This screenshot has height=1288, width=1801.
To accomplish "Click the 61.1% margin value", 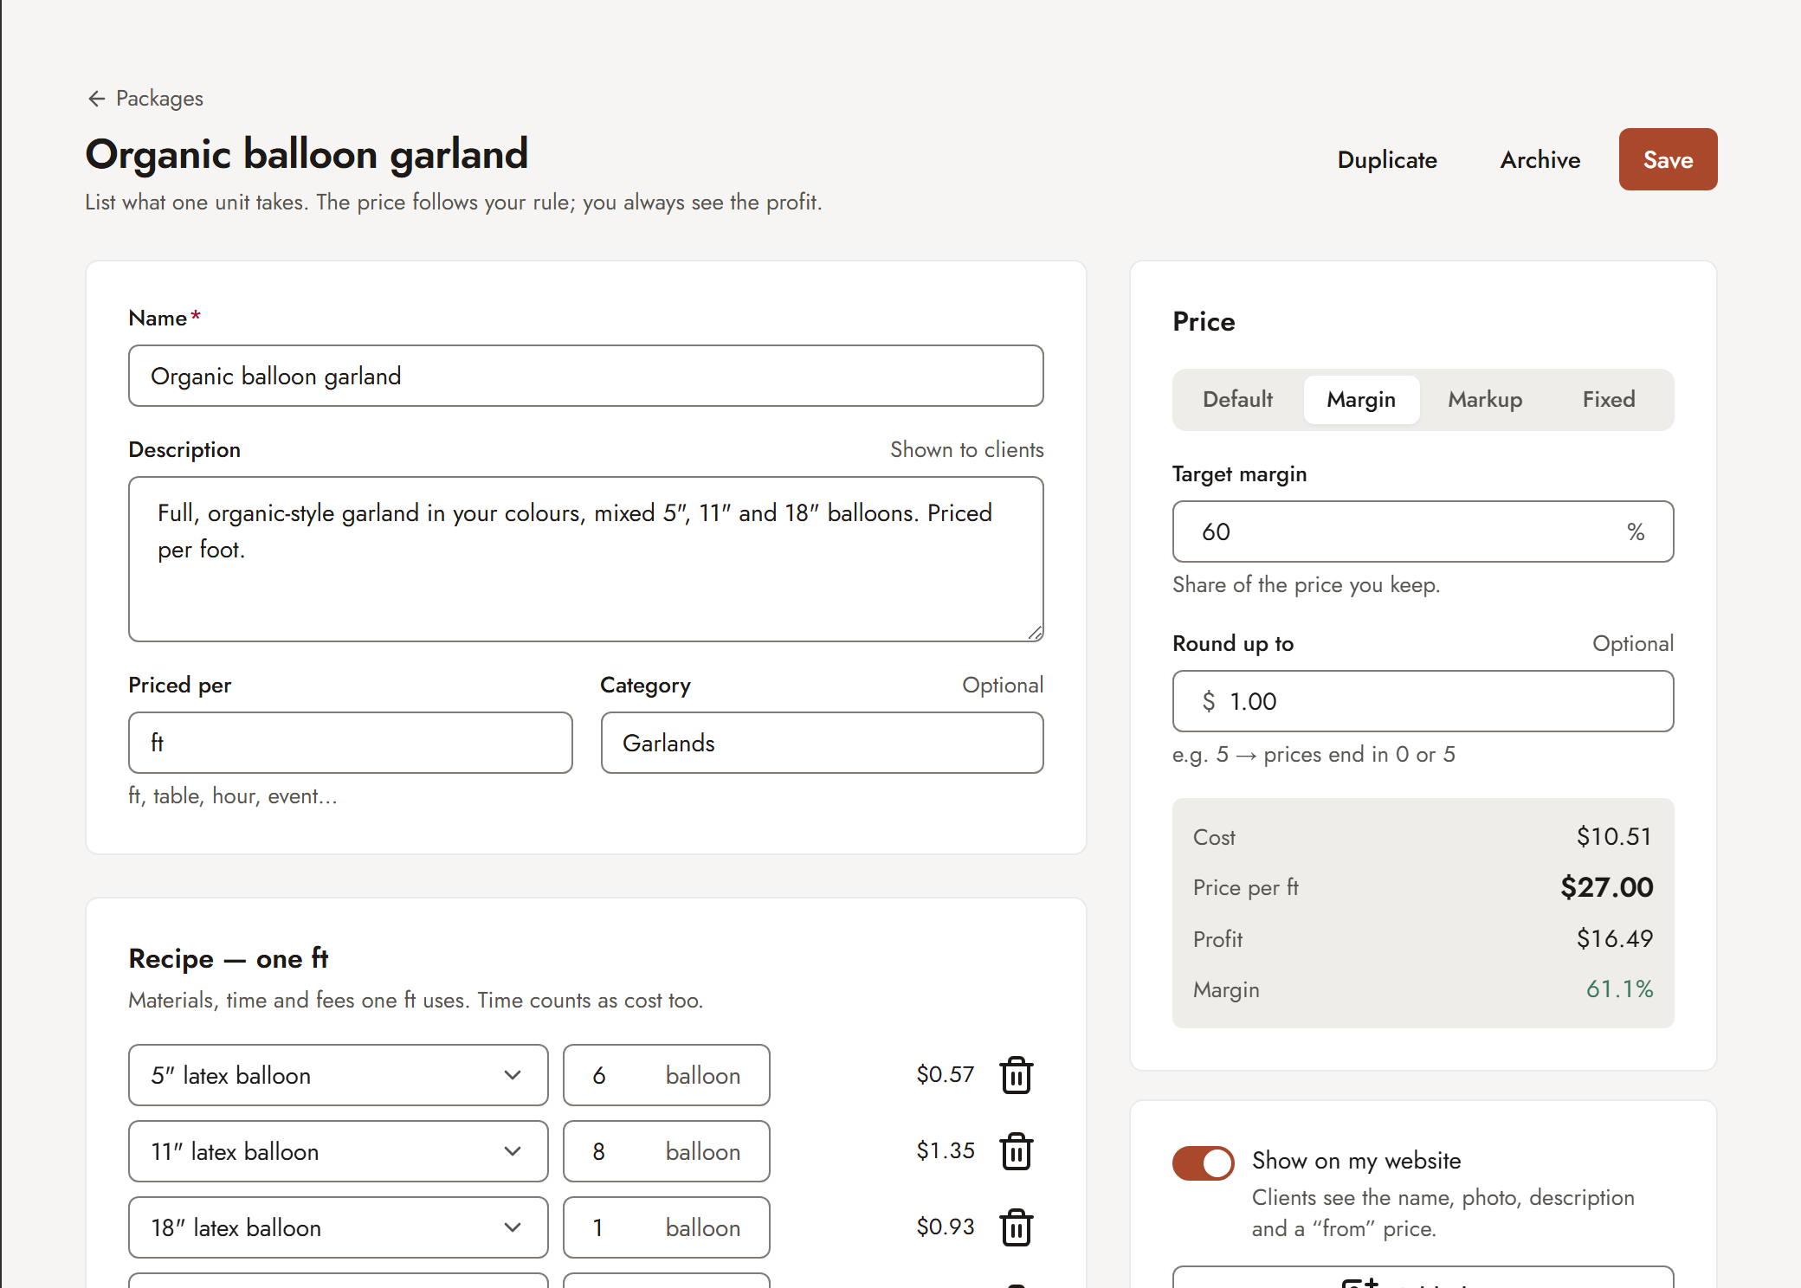I will [x=1620, y=989].
